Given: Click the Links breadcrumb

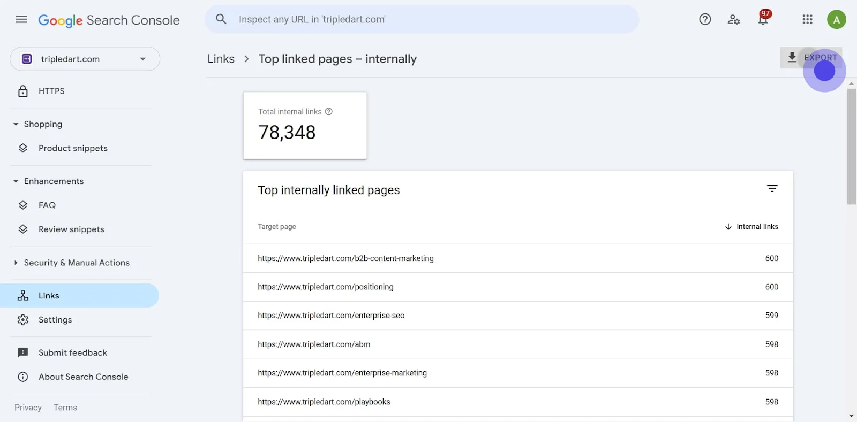Looking at the screenshot, I should coord(221,59).
